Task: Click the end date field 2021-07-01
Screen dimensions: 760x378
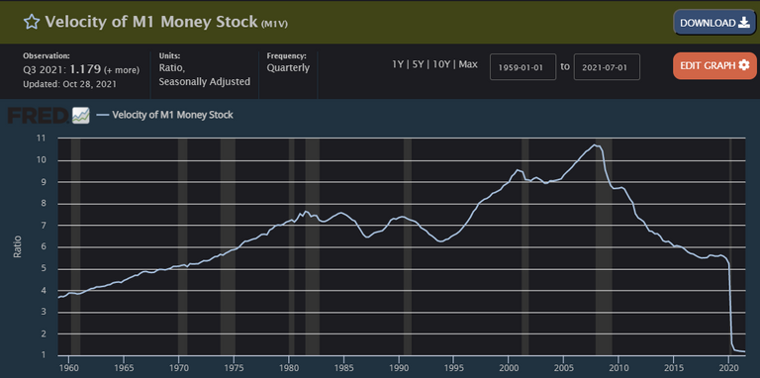Action: click(x=607, y=67)
